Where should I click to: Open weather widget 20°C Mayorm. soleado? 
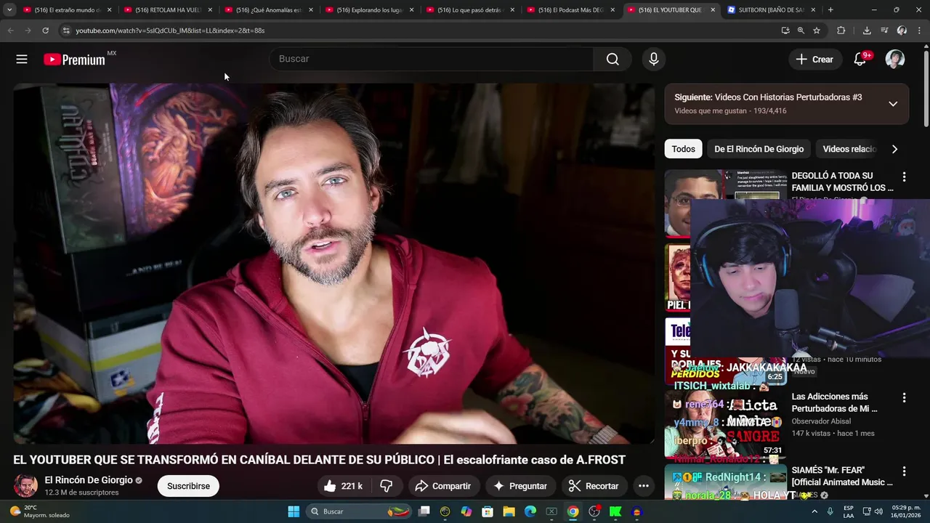[41, 511]
